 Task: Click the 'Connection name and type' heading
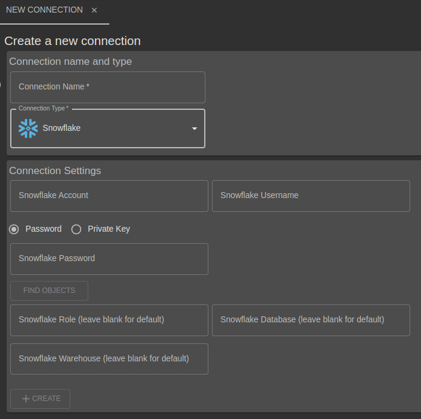coord(71,62)
